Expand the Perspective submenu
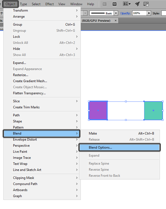The image size is (166, 209). tap(42, 146)
